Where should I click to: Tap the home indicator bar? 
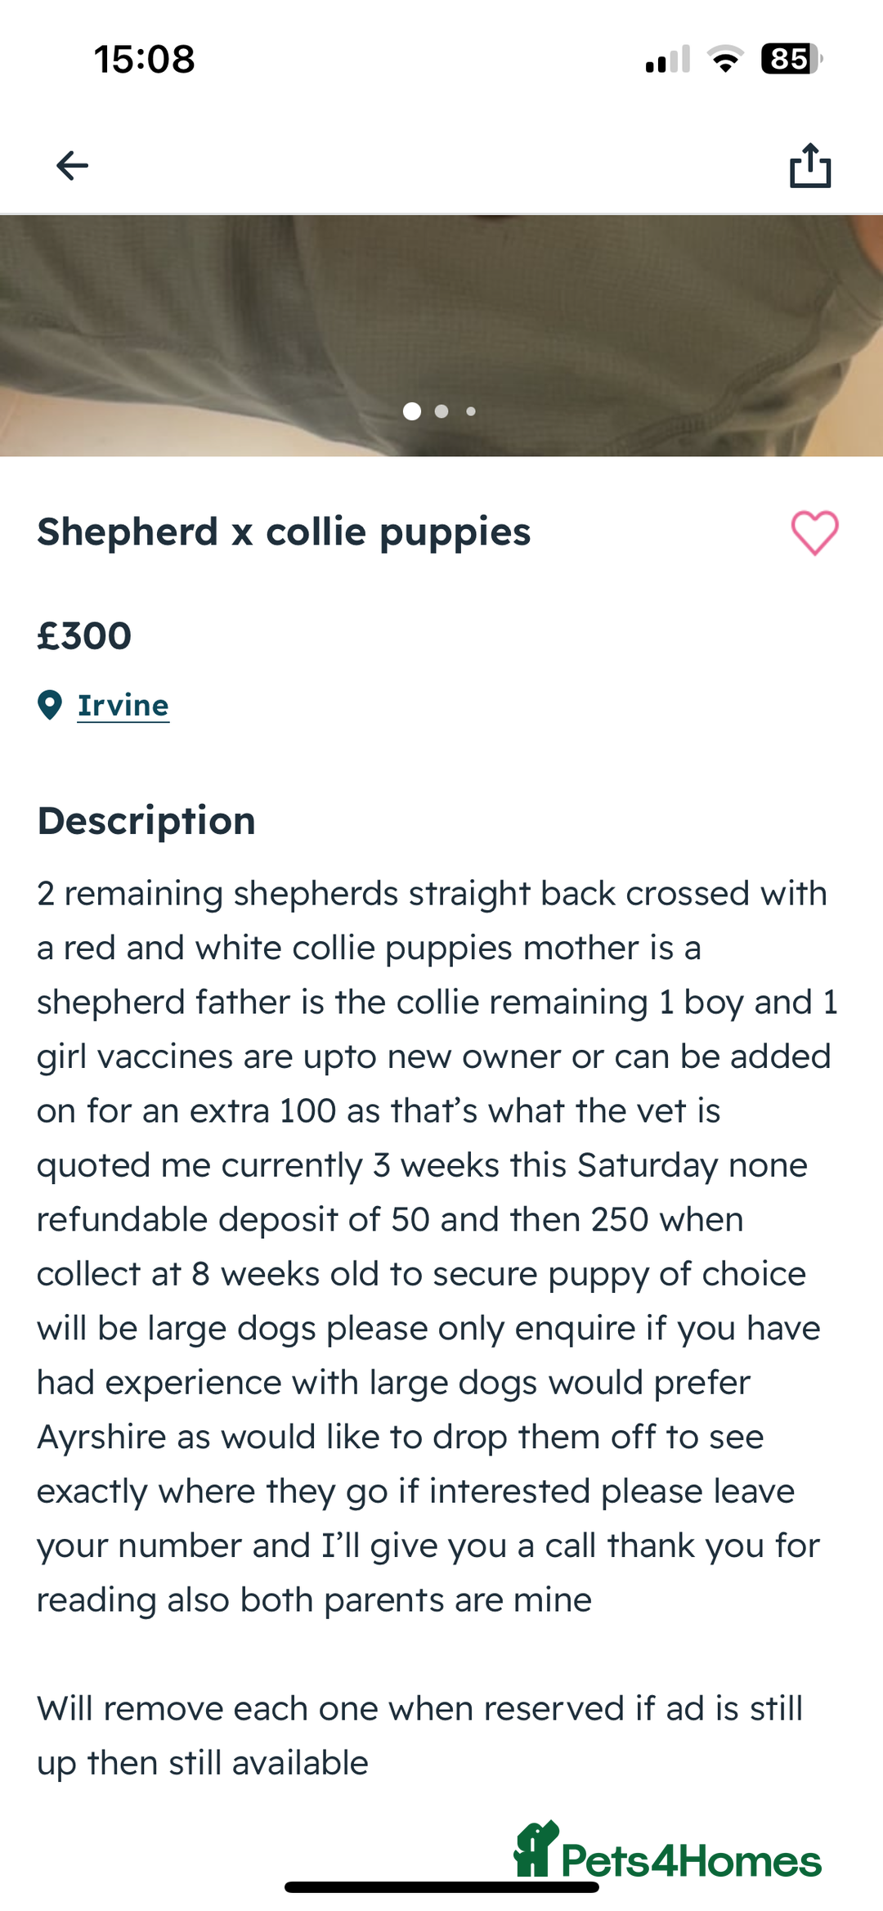441,1887
